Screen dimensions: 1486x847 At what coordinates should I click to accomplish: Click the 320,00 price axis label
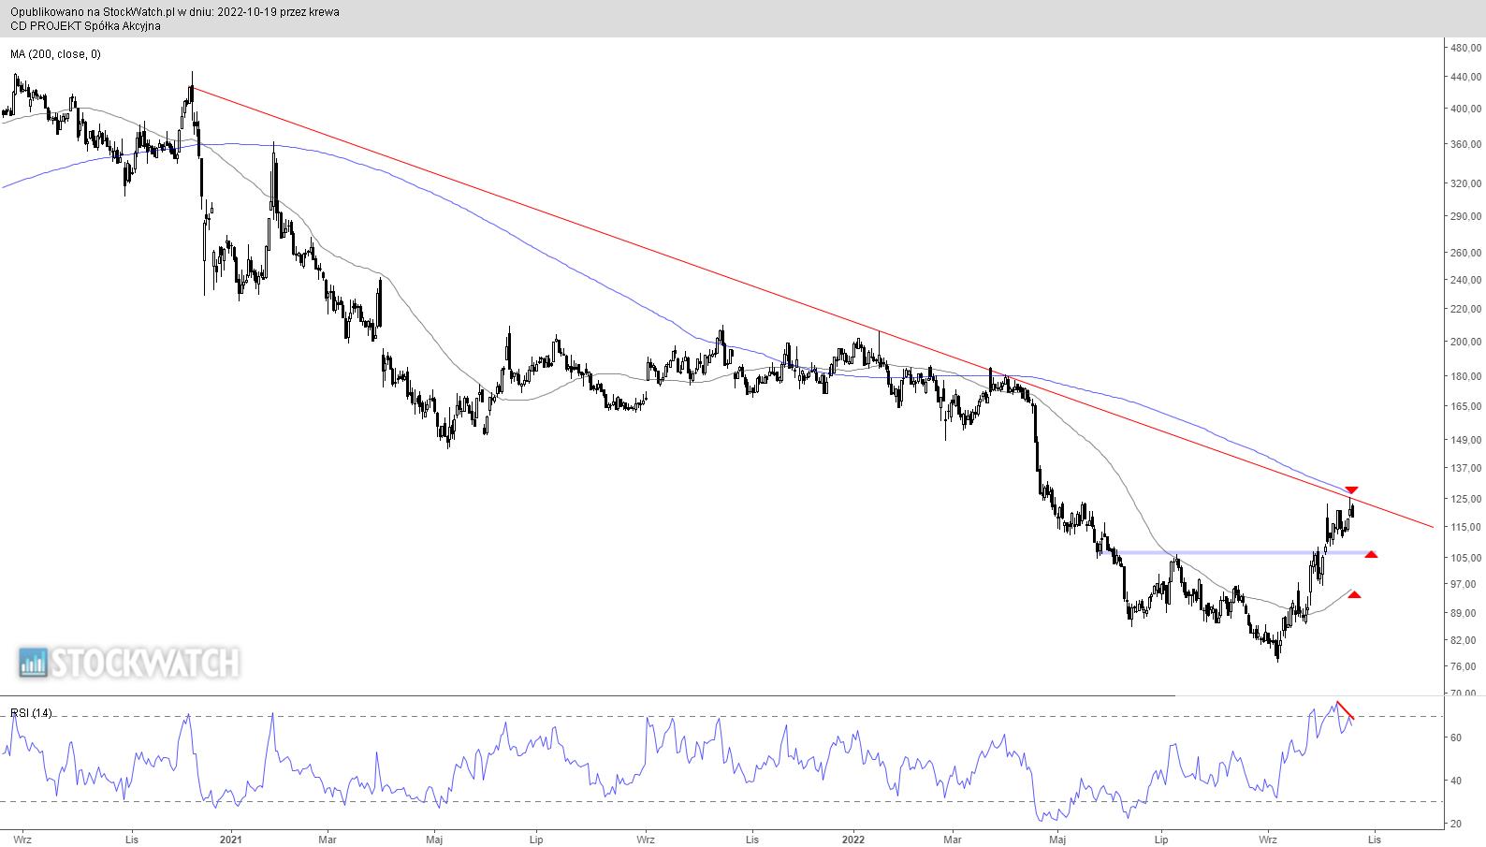(1466, 184)
